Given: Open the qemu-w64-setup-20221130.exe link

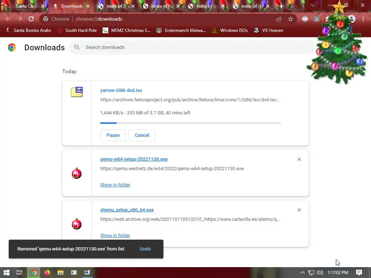Looking at the screenshot, I should point(134,159).
